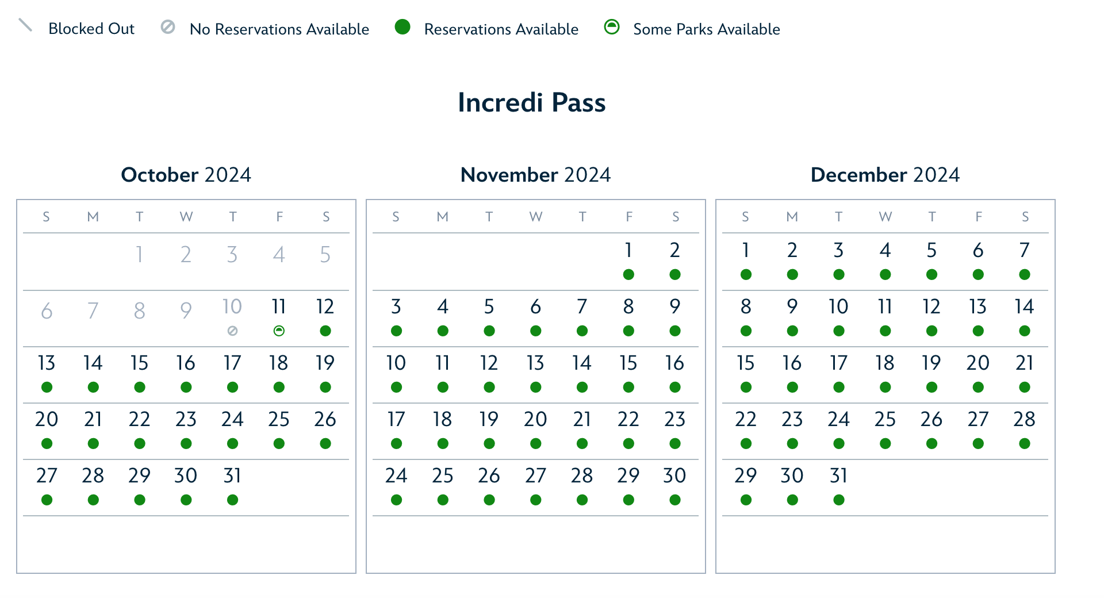1104x598 pixels.
Task: Click the Blocked Out legend slash icon
Action: pos(25,25)
